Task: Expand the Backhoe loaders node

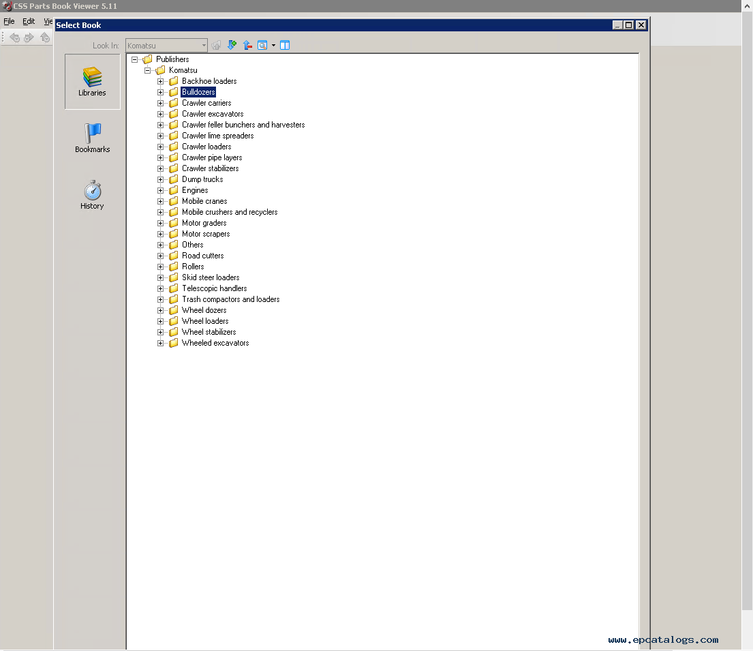Action: 160,81
